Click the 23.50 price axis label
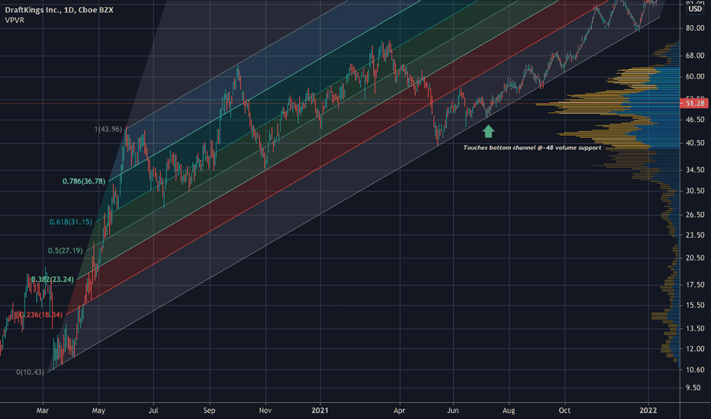 tap(695, 235)
